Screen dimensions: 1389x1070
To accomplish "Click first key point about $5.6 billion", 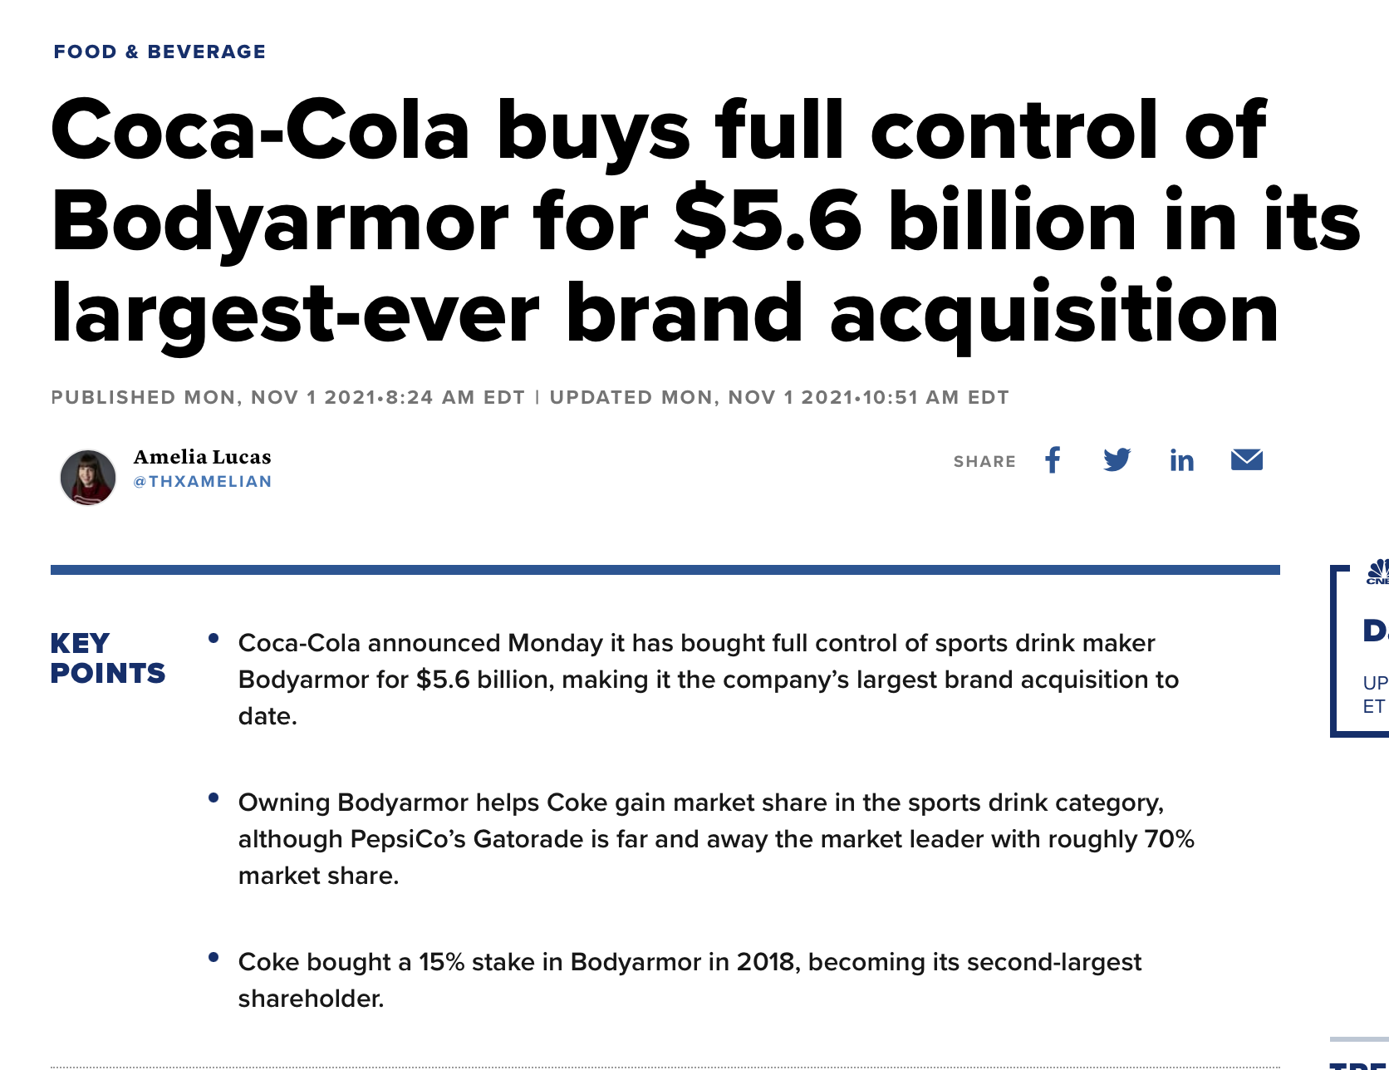I will point(709,680).
